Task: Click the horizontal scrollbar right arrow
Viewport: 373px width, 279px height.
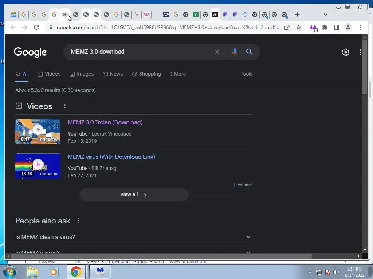Action: pos(359,256)
